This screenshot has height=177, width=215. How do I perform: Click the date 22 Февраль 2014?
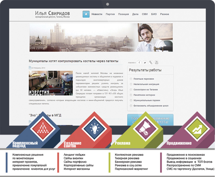(38, 68)
